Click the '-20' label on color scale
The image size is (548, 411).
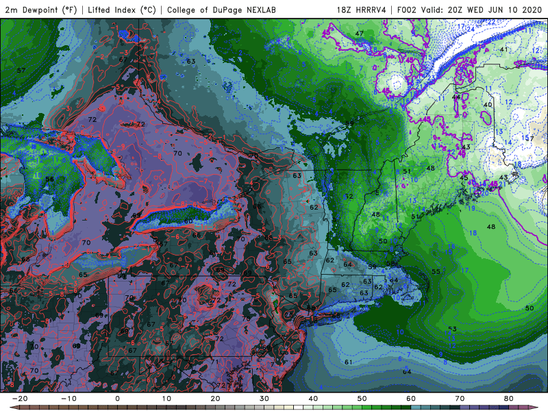point(20,399)
